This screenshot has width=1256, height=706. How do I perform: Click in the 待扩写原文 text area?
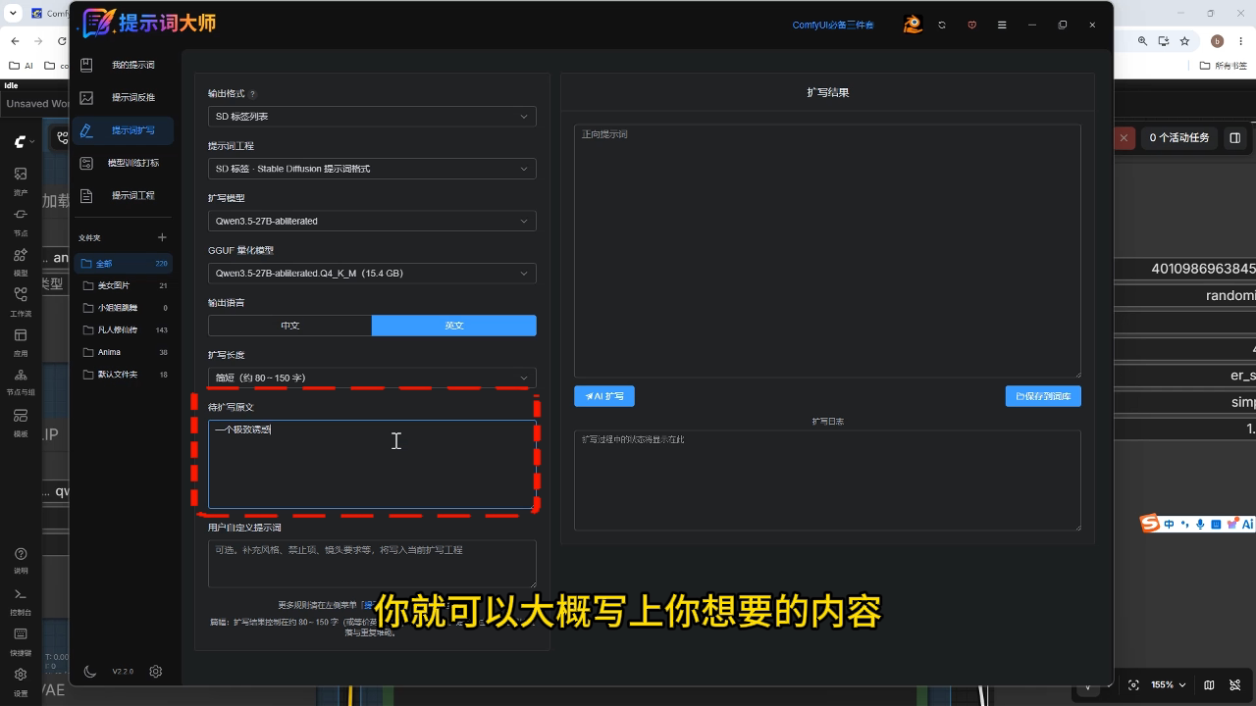tap(372, 464)
